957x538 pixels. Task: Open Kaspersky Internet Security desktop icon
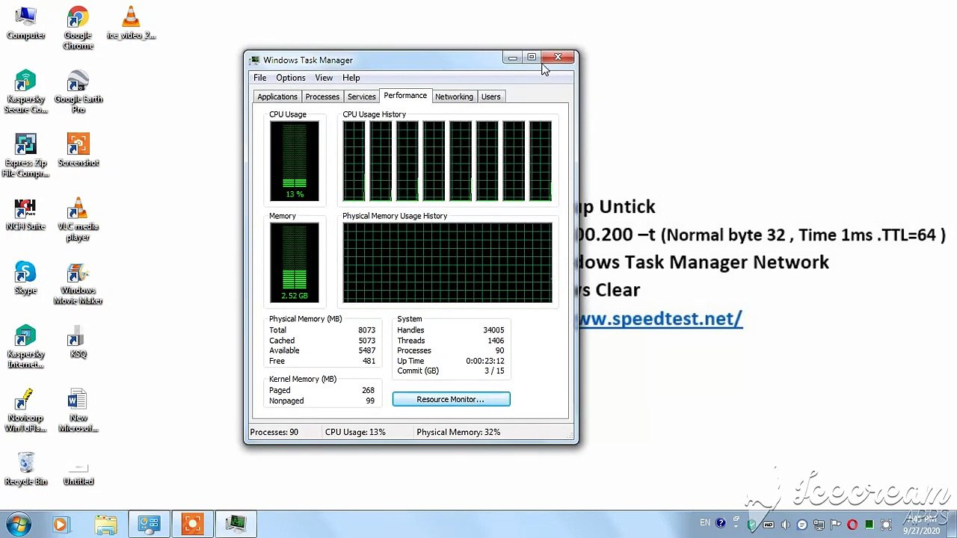25,347
